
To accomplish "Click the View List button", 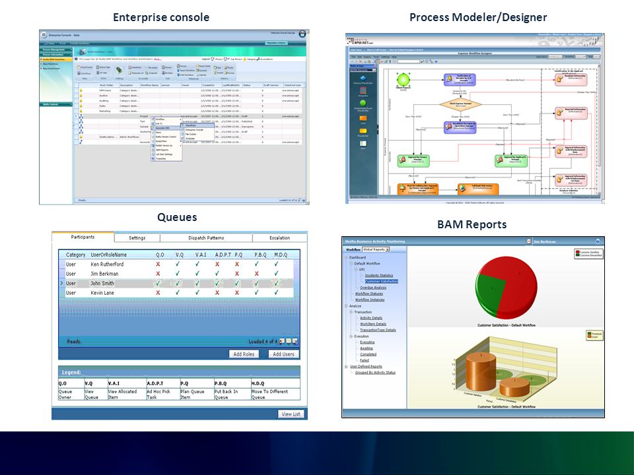I will [291, 414].
